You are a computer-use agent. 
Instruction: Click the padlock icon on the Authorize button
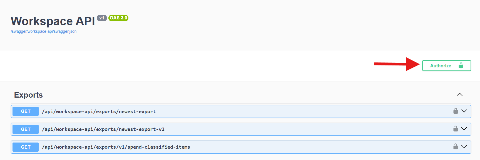461,66
